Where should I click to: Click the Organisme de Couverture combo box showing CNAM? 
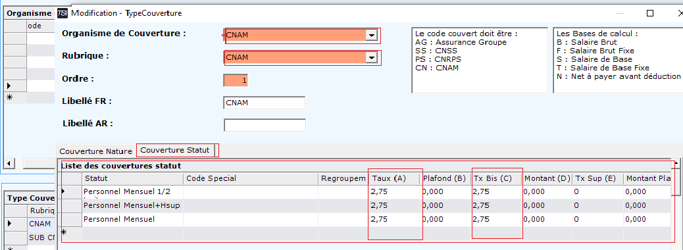[301, 36]
